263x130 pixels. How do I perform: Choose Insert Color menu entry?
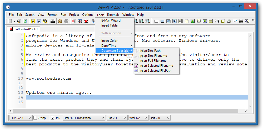click(115, 41)
